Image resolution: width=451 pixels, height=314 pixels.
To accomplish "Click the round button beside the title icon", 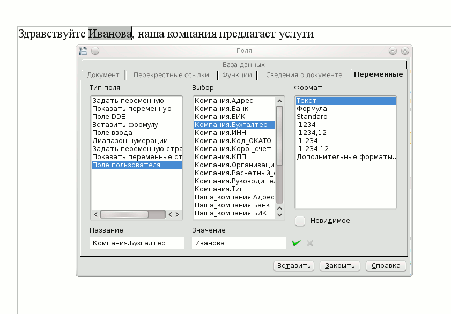I will 95,51.
